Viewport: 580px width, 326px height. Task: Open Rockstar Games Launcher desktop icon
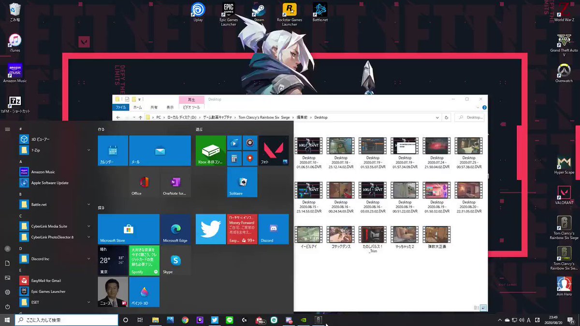tap(289, 14)
